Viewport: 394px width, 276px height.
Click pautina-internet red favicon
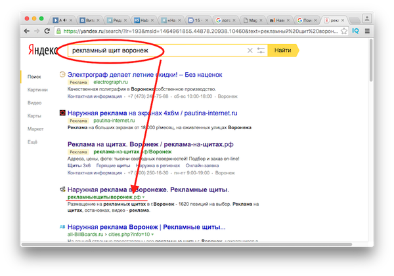point(62,113)
